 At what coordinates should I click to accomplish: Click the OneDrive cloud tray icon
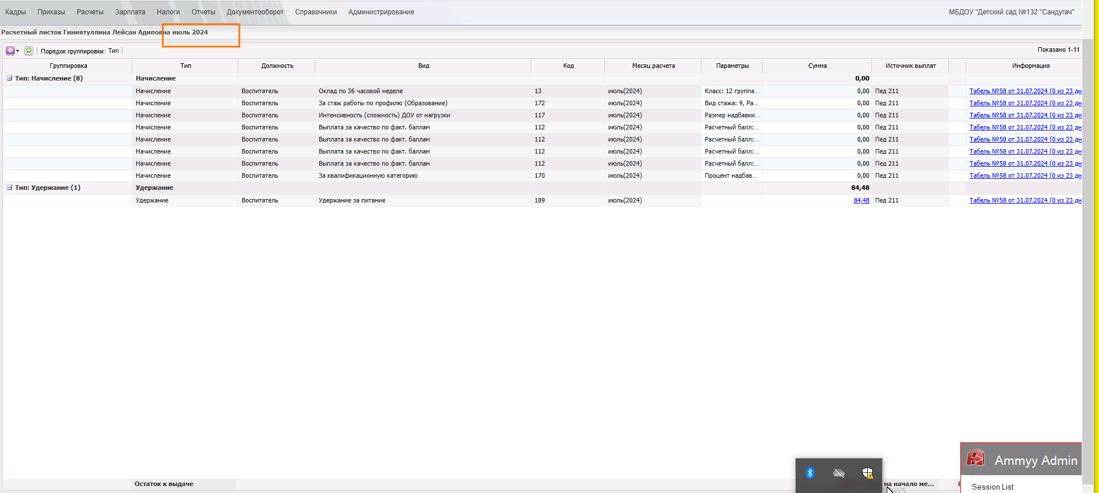coord(839,473)
